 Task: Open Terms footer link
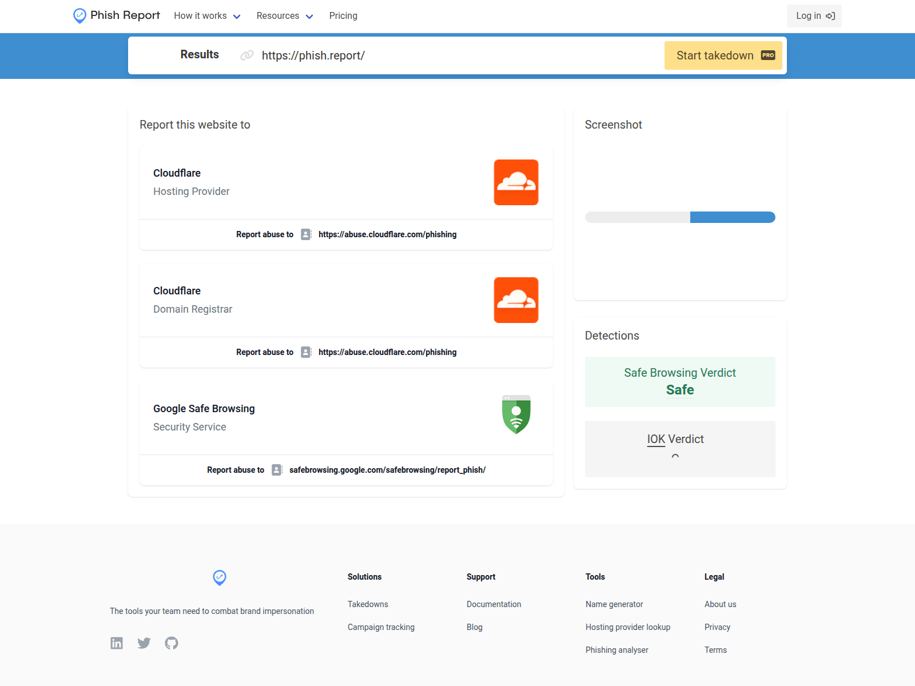point(716,650)
